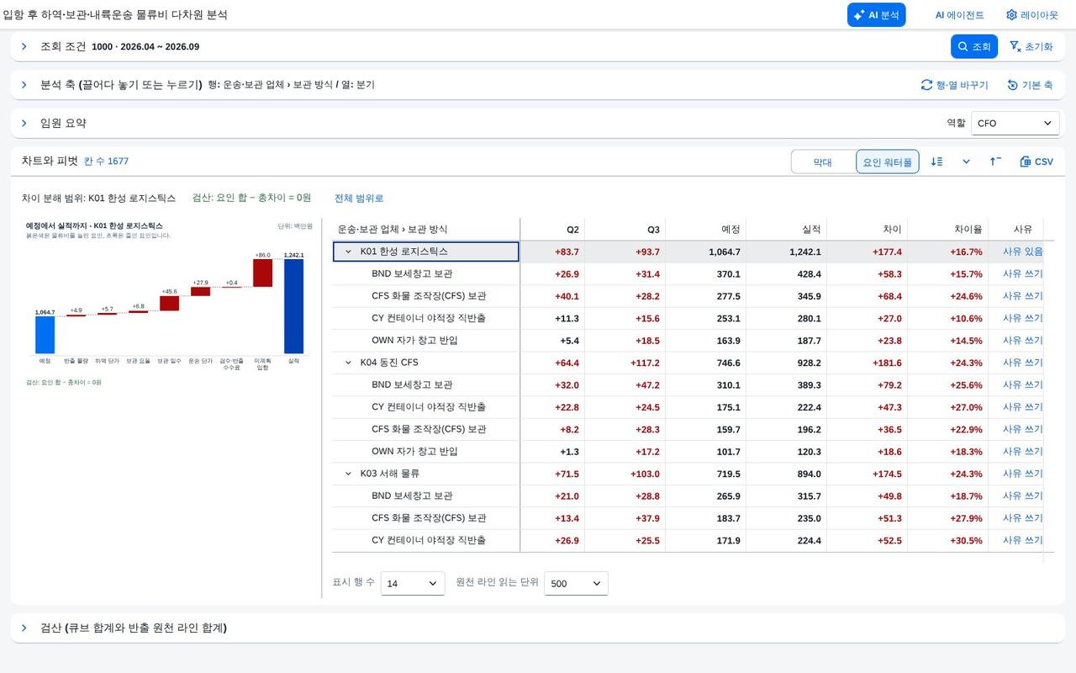Image resolution: width=1076 pixels, height=673 pixels.
Task: Click the 1000 · 2026.04 ~ 2026.09 condition summary
Action: click(x=145, y=47)
